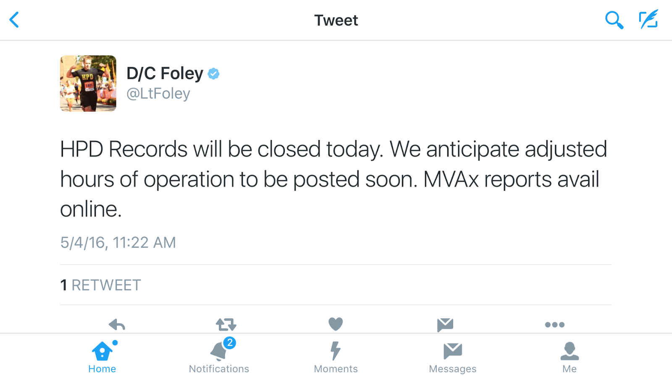Viewport: 672px width, 378px height.
Task: Tap the back arrow icon
Action: 14,20
